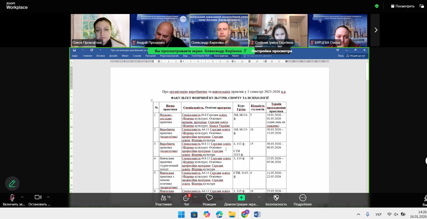The height and width of the screenshot is (219, 427).
Task: Open the Chat panel with 3 unread
Action: pos(186,198)
